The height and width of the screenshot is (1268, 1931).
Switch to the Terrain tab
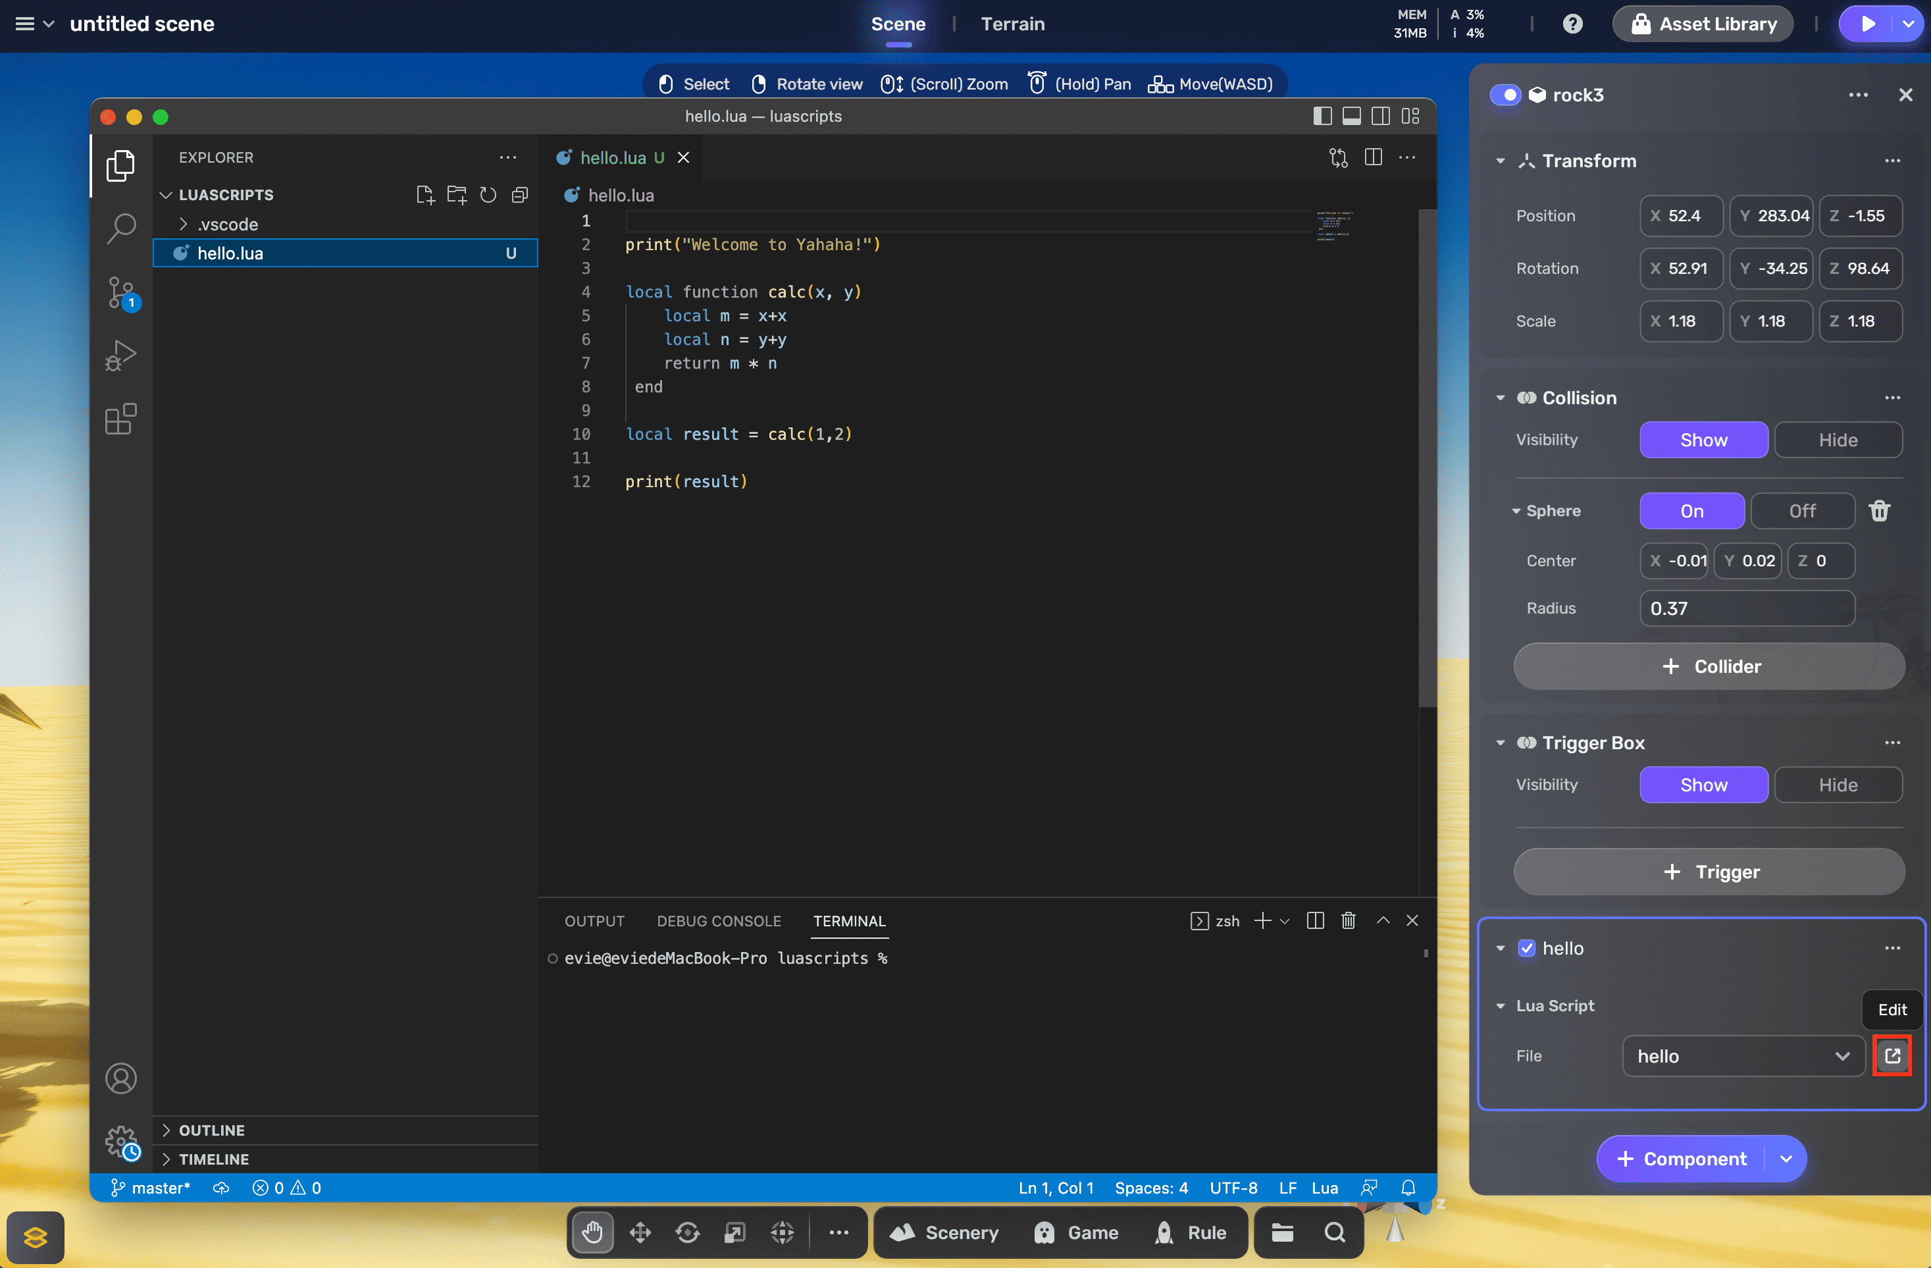tap(1012, 24)
